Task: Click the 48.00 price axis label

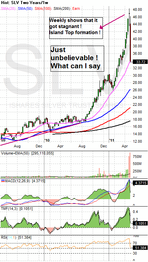Action: [137, 10]
